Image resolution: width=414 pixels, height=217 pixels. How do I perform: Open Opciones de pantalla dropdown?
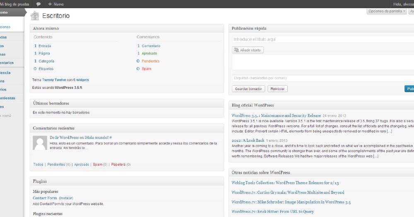click(x=387, y=11)
